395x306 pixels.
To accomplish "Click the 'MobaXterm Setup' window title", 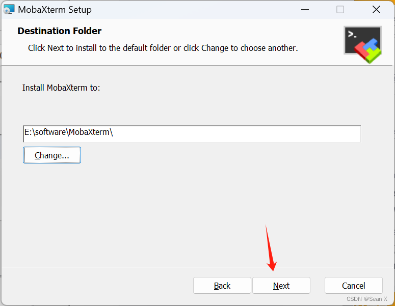I will click(55, 10).
